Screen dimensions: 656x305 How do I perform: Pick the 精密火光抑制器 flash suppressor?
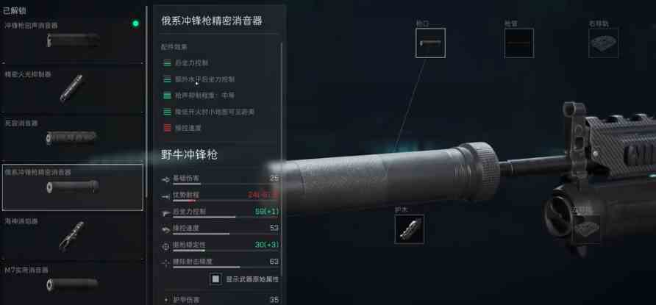[x=72, y=89]
